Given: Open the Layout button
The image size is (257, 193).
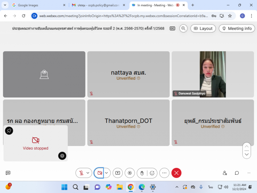Looking at the screenshot, I should click(203, 28).
